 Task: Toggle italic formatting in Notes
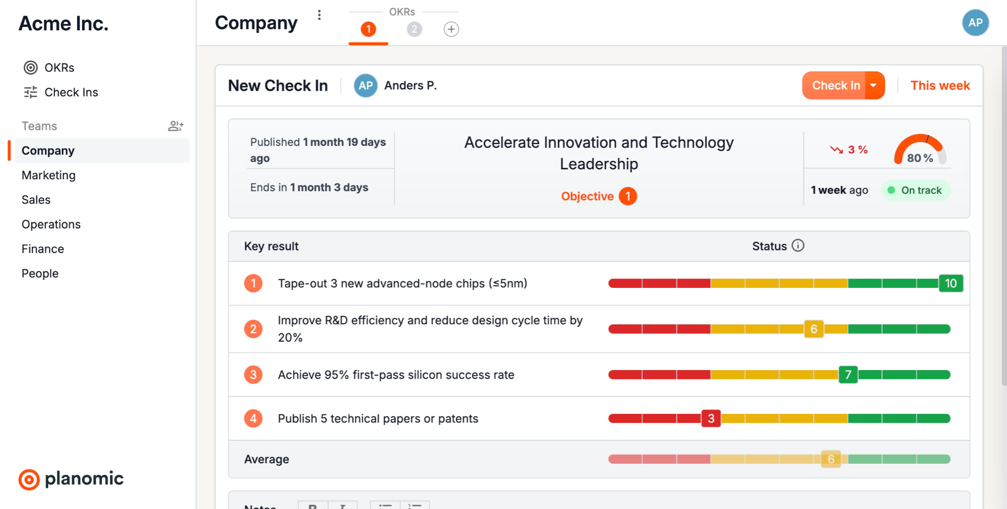[342, 506]
